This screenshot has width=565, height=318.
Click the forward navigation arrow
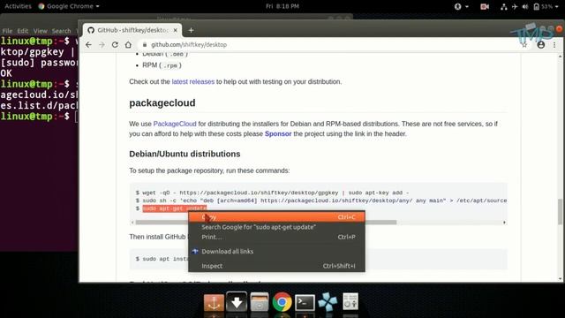tap(102, 45)
